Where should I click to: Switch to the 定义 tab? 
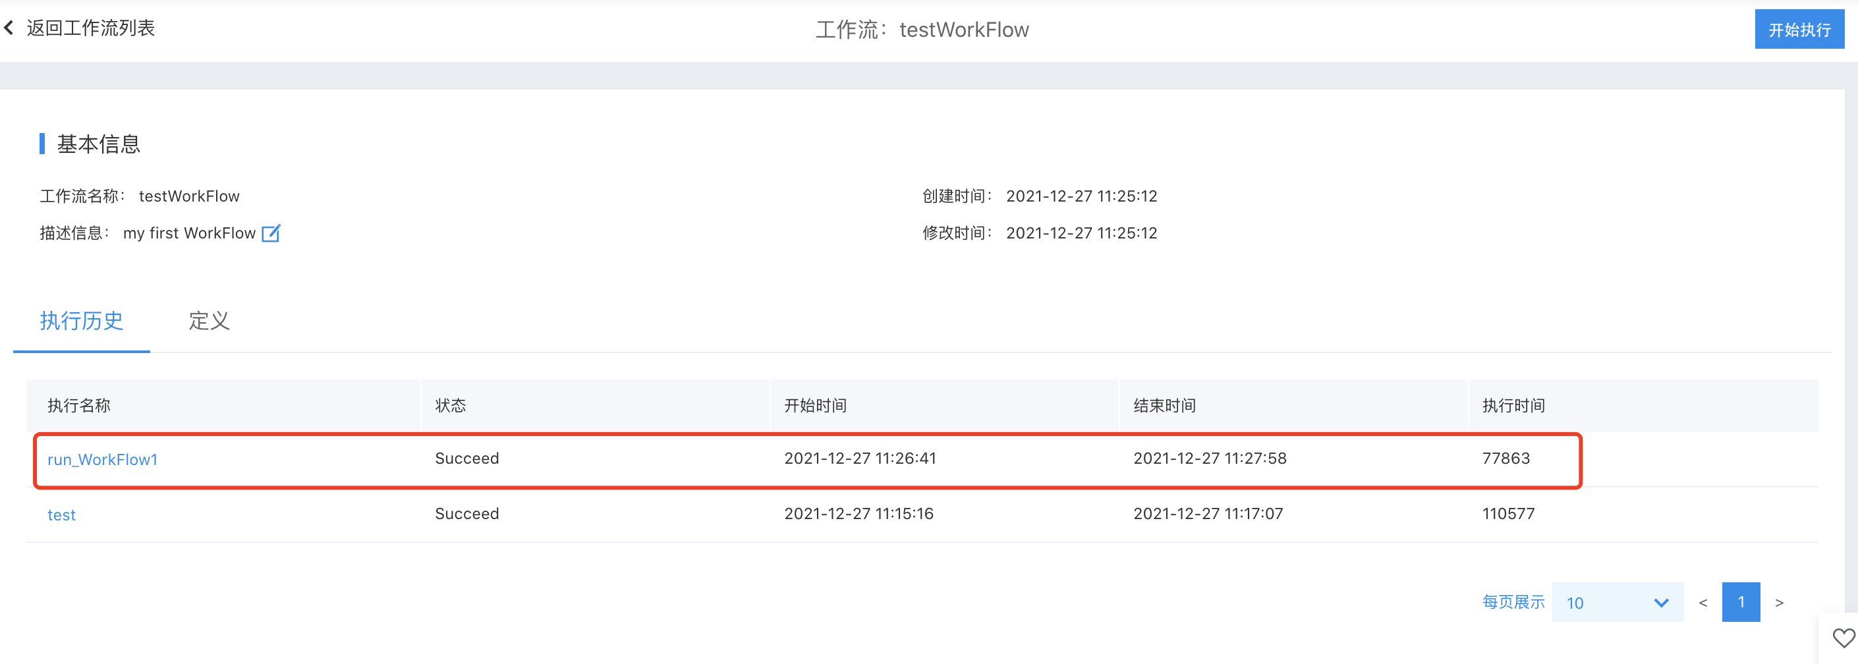209,321
